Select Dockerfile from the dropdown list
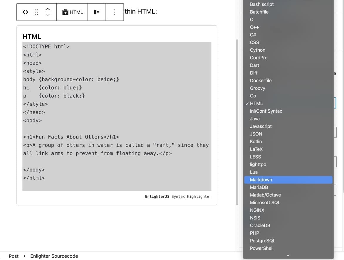Viewport: 344px width, 260px height. coord(261,80)
